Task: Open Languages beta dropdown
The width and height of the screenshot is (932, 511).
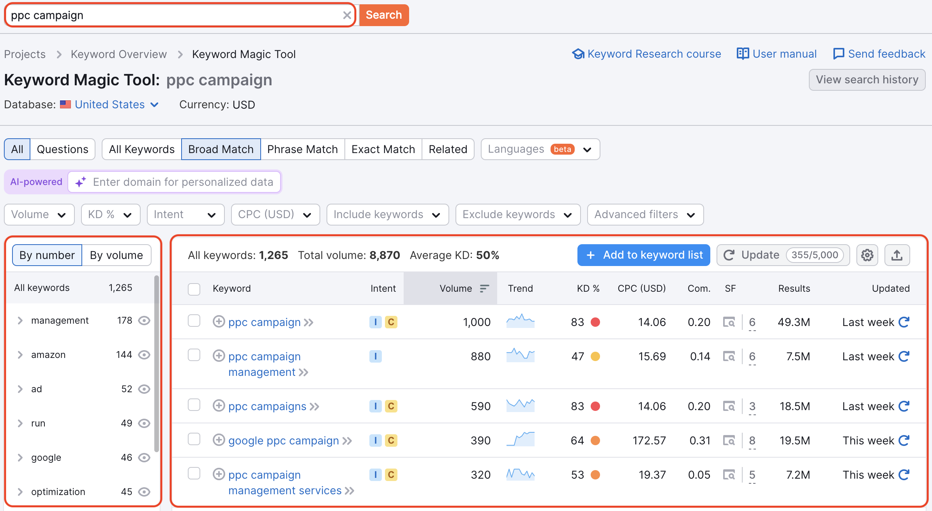Action: (x=540, y=149)
